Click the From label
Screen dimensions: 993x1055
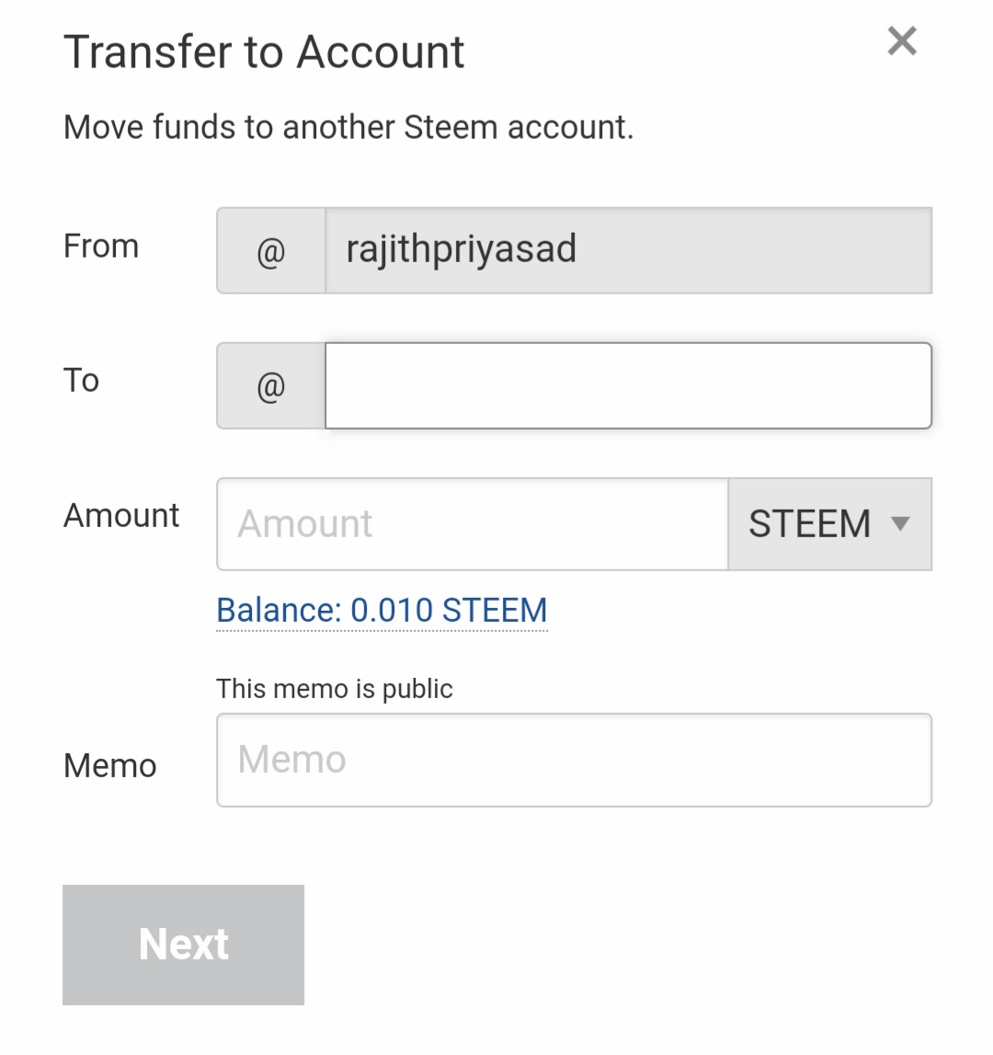pyautogui.click(x=101, y=246)
